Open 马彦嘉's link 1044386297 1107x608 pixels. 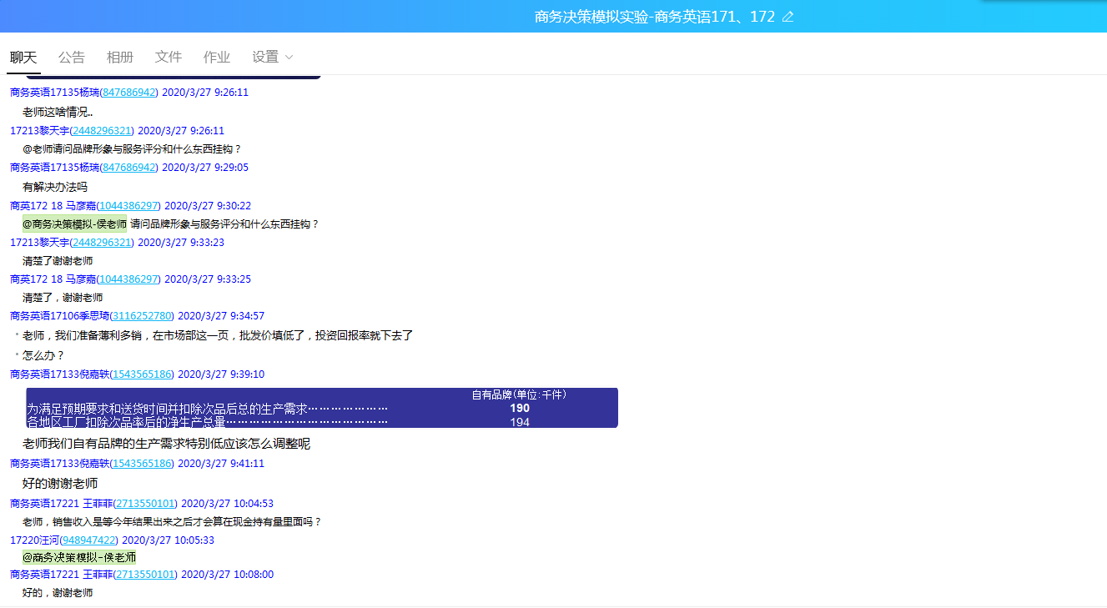click(128, 205)
